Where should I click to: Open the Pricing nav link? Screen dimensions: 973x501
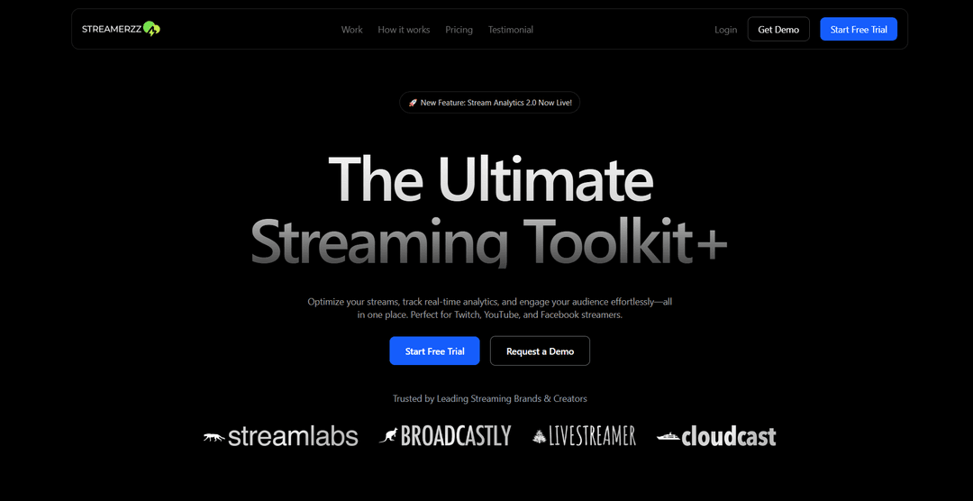pos(459,30)
